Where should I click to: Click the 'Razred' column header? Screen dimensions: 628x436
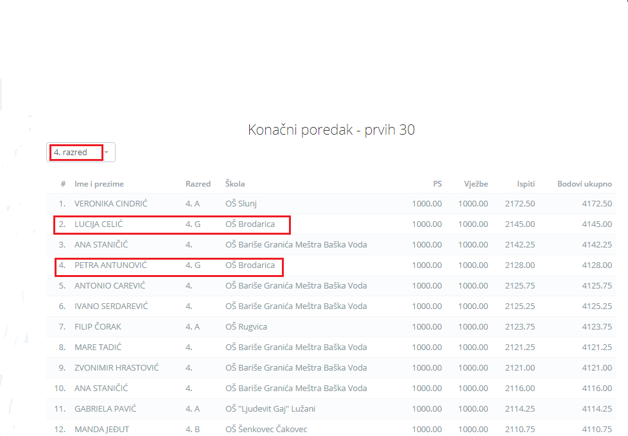198,184
